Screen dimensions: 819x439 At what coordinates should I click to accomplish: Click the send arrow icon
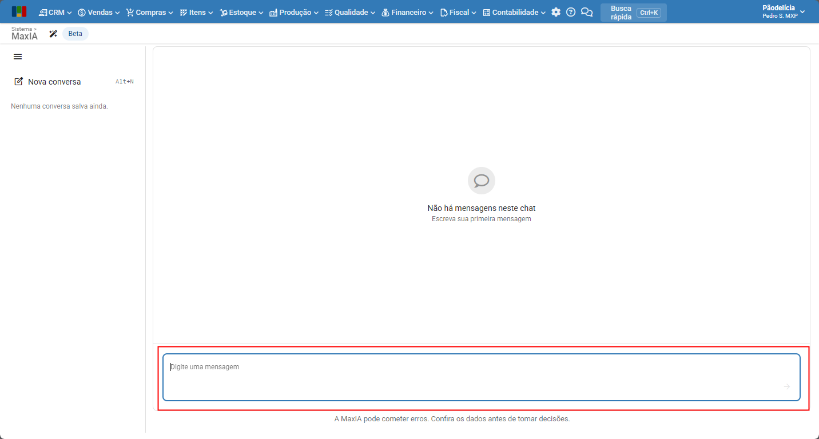[x=787, y=387]
